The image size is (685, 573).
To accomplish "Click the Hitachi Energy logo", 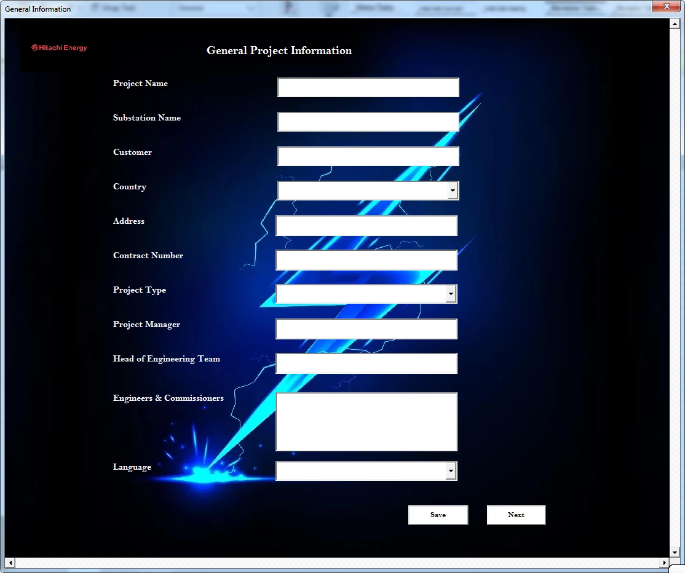I will 60,48.
